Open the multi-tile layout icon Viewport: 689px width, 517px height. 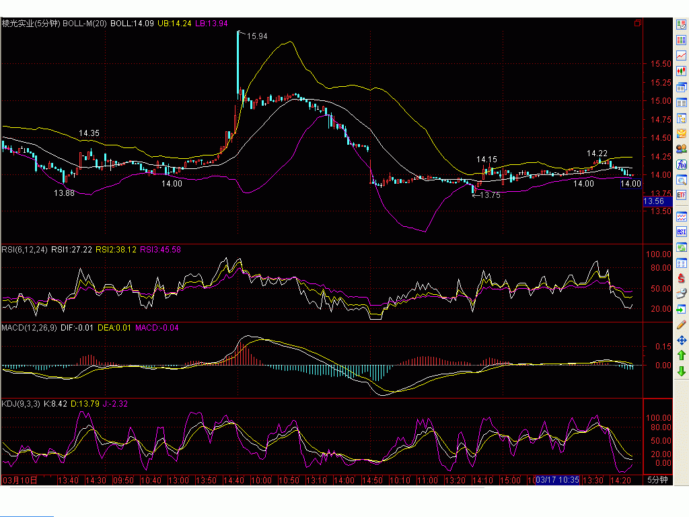(x=681, y=263)
